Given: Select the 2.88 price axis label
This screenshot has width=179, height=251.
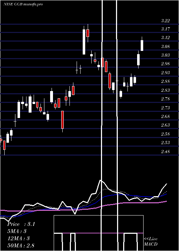Looking at the screenshot, I should point(165,81).
